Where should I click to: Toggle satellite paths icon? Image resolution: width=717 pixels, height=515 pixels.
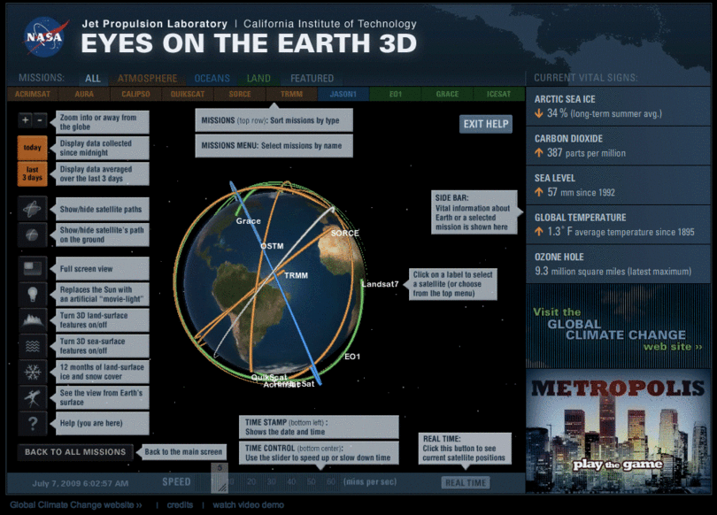click(x=32, y=210)
